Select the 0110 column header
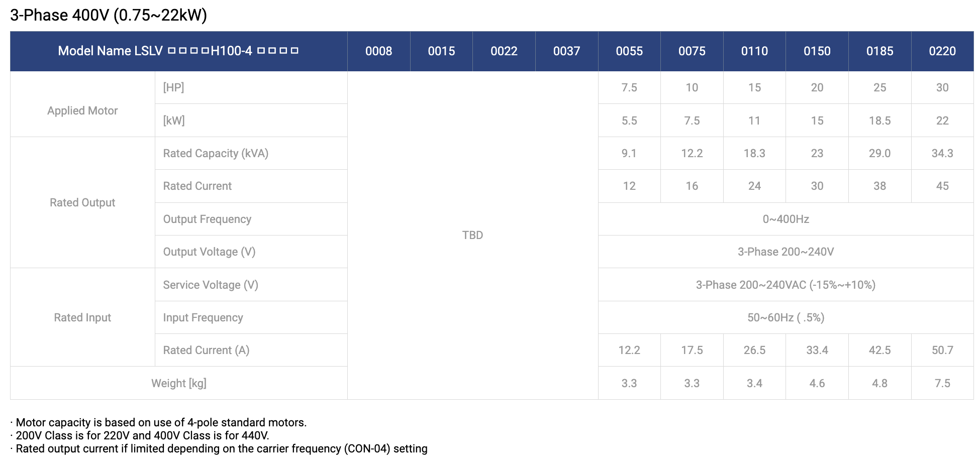Viewport: 979px width, 467px height. 754,51
